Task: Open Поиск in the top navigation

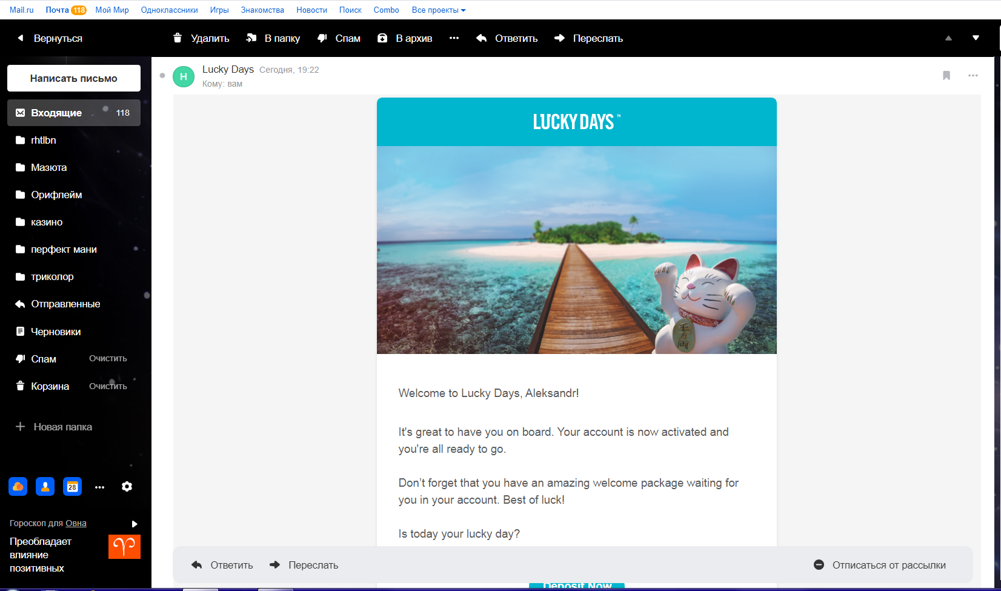Action: [350, 10]
